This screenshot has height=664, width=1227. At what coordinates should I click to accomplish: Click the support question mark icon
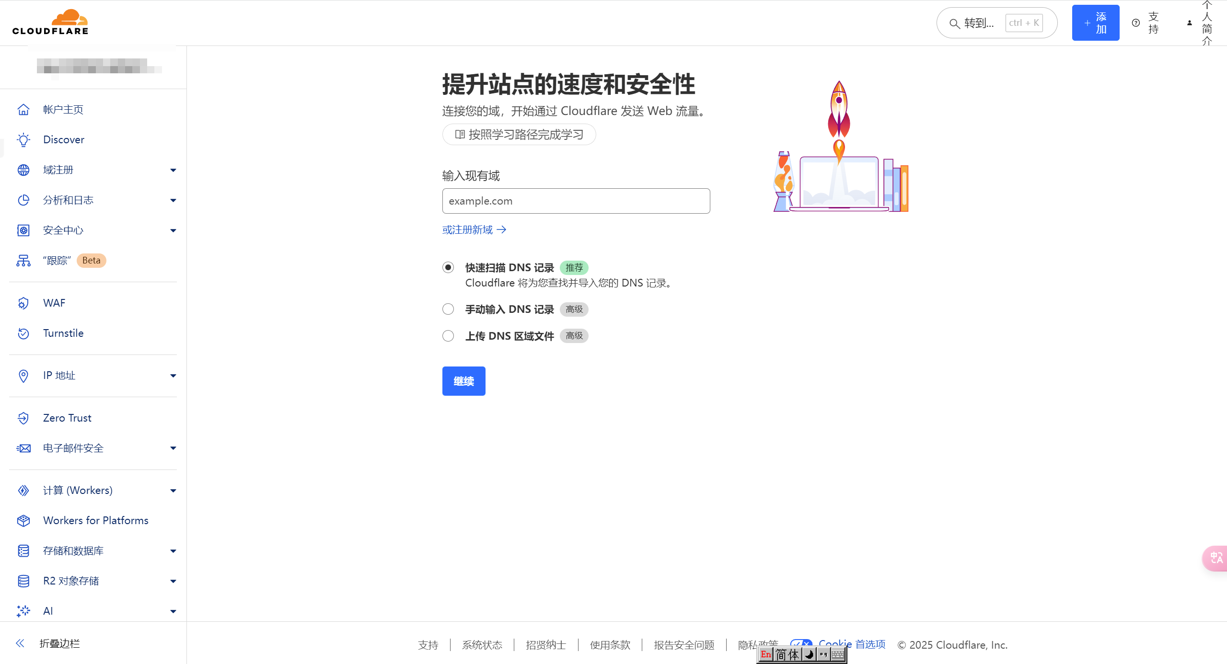(1135, 23)
